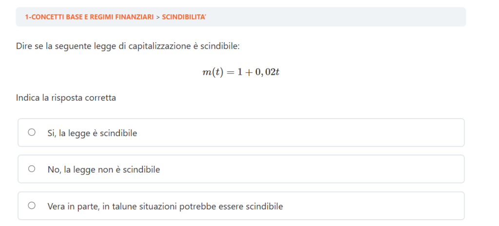Choose the "No, la legge non è scindibile" radio button
Viewport: 499px width, 226px height.
point(32,169)
